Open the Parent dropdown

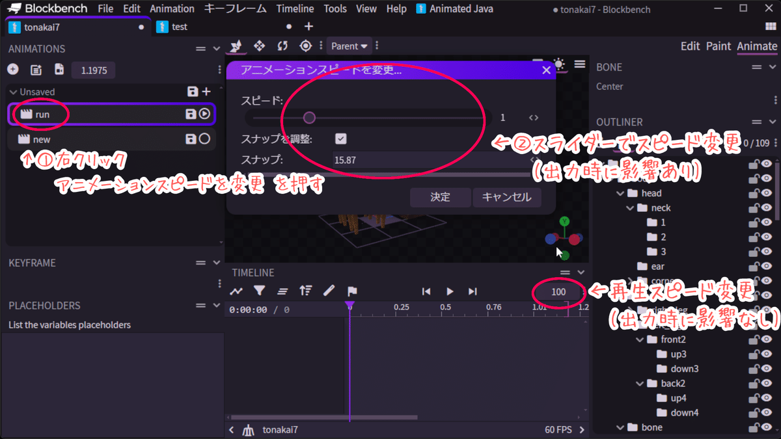coord(349,46)
